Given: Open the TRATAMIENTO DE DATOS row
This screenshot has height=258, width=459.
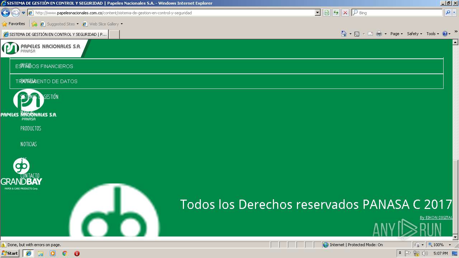Looking at the screenshot, I should [227, 81].
